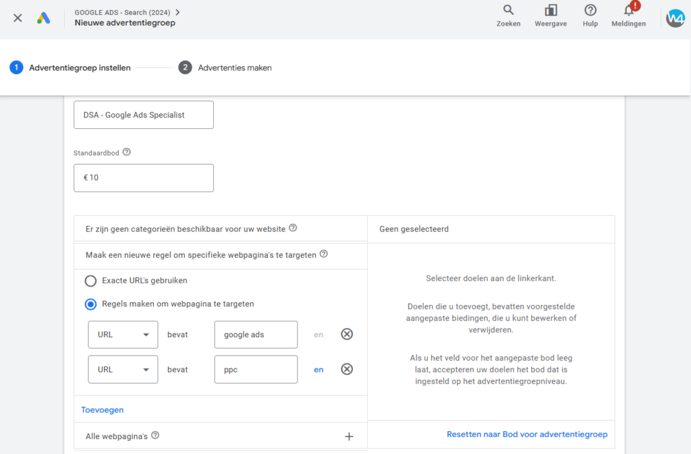Open URL dropdown in first rule row

tap(123, 335)
